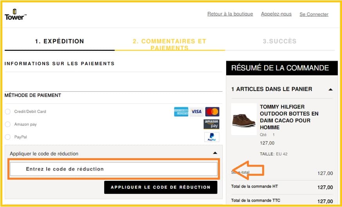This screenshot has width=342, height=207.
Task: Click the Amazon Pay logo icon
Action: (211, 124)
